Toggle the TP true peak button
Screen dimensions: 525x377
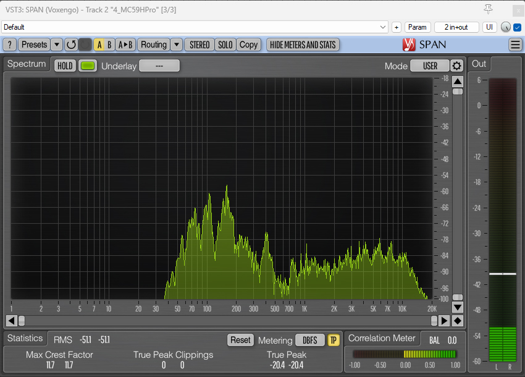[x=334, y=340]
